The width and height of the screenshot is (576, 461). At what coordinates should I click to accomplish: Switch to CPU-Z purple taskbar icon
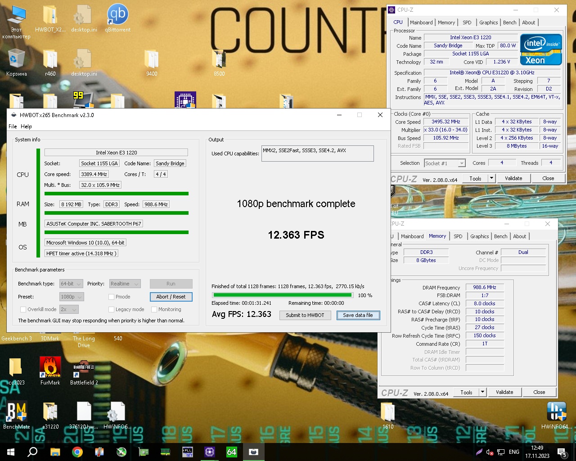click(209, 452)
